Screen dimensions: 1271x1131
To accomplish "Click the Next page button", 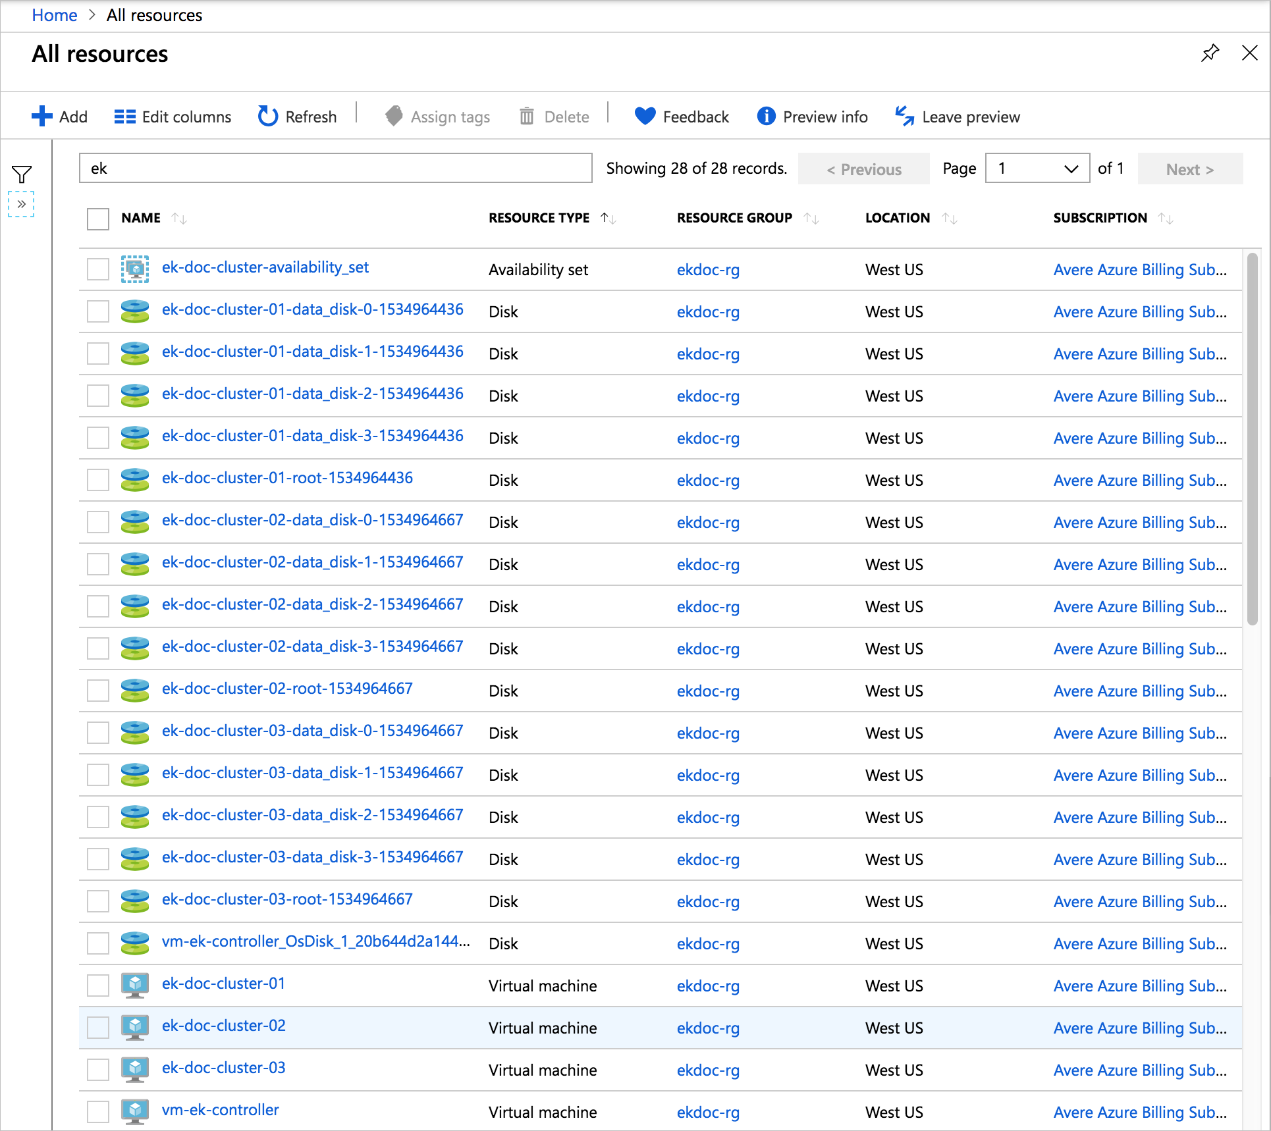I will [x=1191, y=169].
